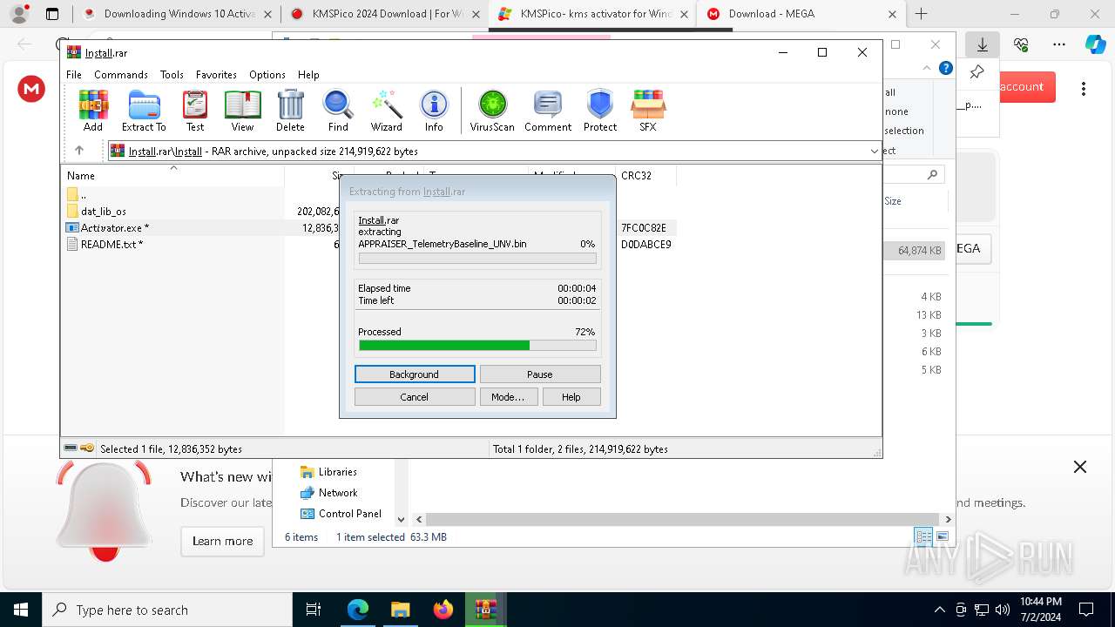Click the volume icon in tray
1115x627 pixels.
[x=1003, y=610]
